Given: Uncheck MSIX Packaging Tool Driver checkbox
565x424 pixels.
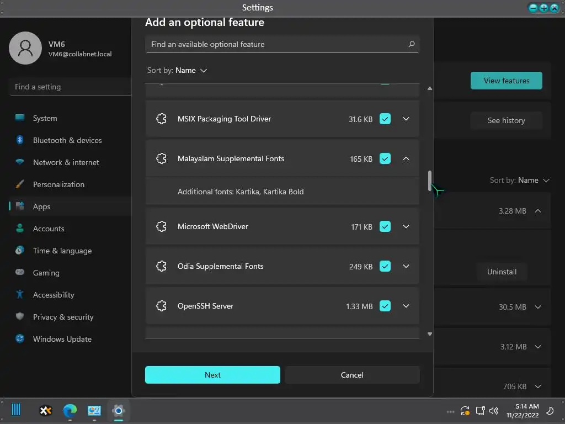Looking at the screenshot, I should [385, 119].
